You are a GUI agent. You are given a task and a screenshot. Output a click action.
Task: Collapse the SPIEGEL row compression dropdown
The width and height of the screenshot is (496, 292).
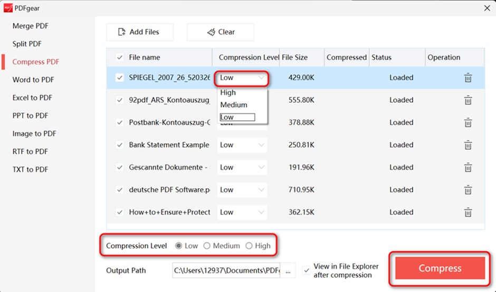242,77
